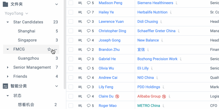Collapse the 智能分类 section
219x109 pixels.
point(57,86)
